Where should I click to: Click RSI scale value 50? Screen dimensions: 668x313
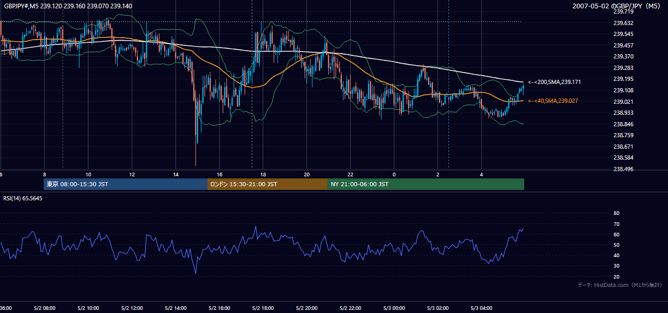616,245
